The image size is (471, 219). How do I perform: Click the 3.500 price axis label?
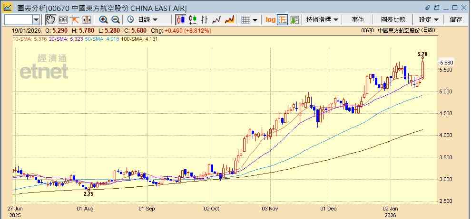pyautogui.click(x=446, y=157)
